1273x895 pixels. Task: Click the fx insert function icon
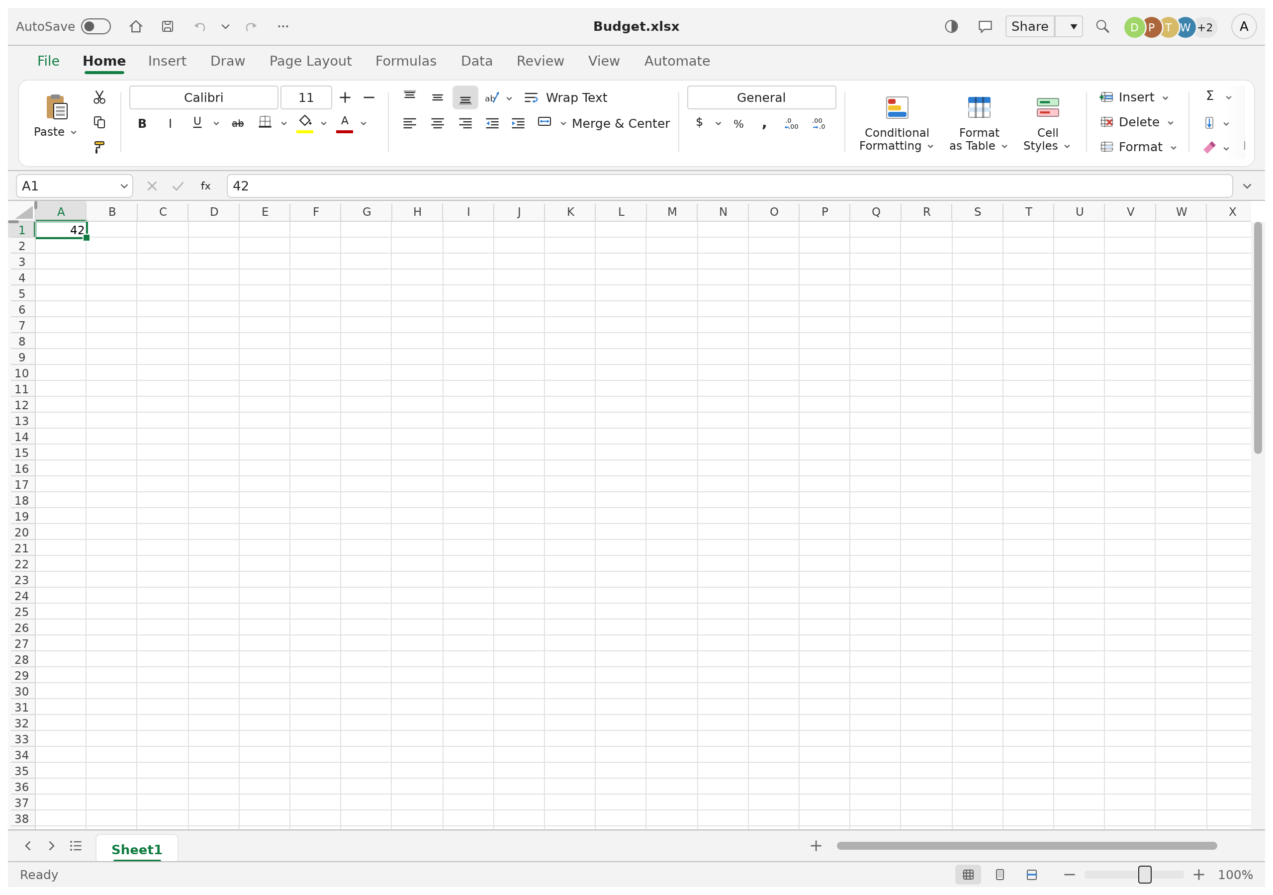tap(206, 186)
